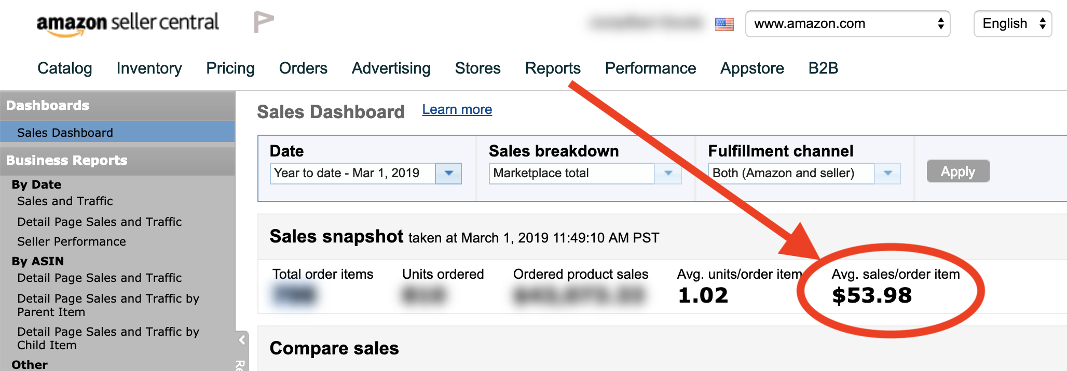The height and width of the screenshot is (371, 1067).
Task: Click the Other section label in sidebar
Action: [30, 365]
